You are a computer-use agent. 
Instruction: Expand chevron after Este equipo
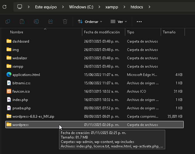click(x=63, y=7)
